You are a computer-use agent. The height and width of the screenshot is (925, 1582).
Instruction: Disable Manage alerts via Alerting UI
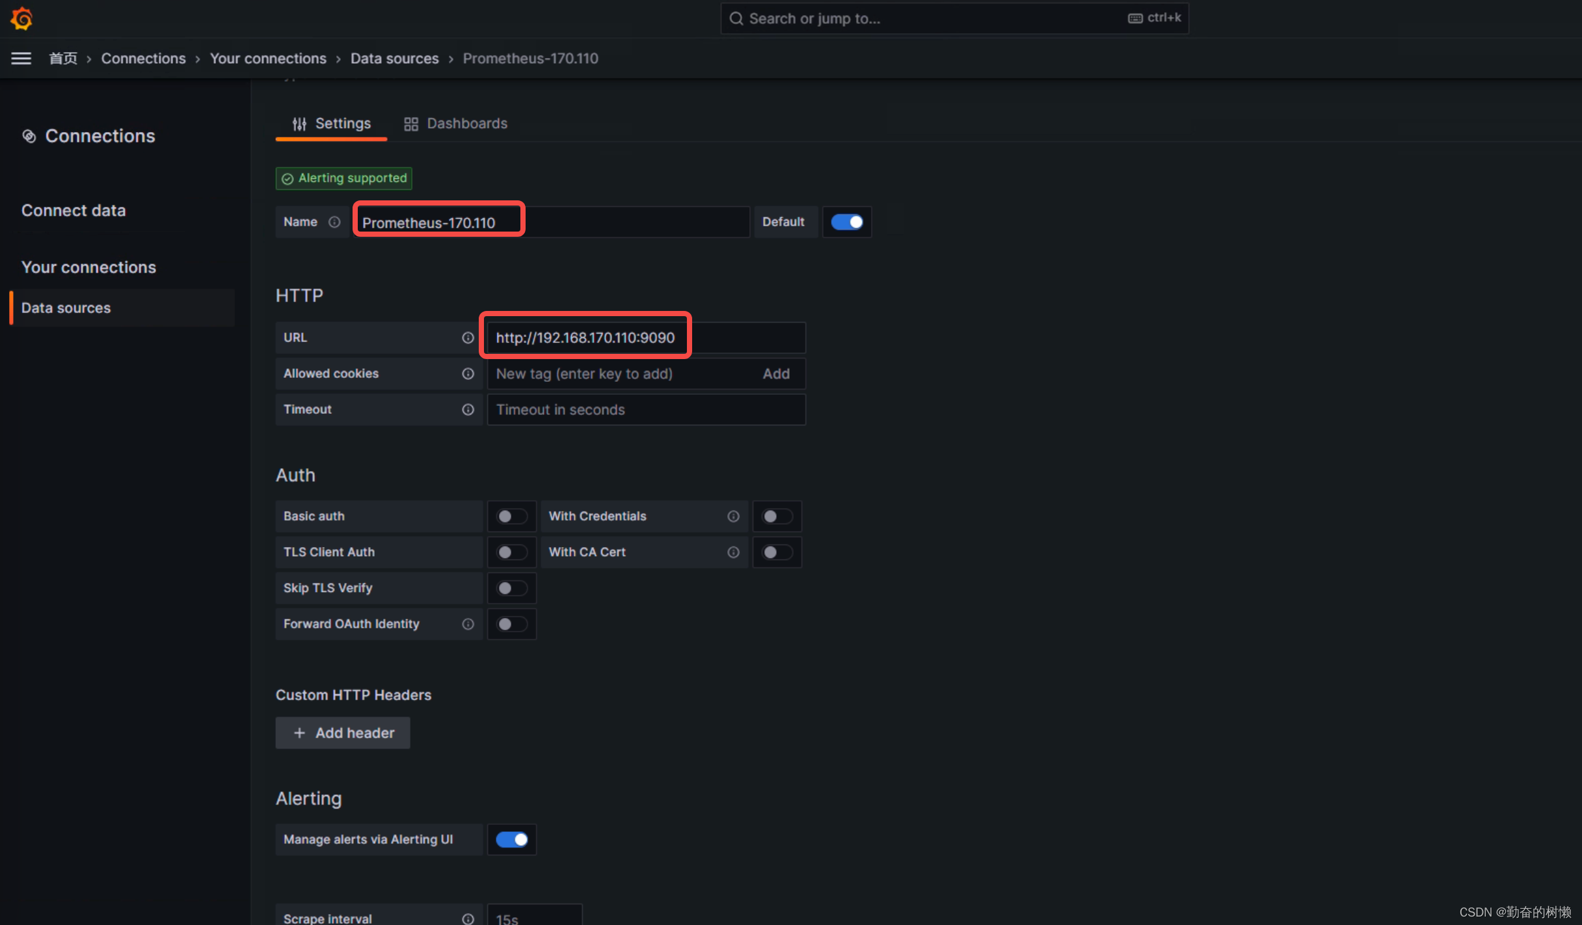coord(511,840)
